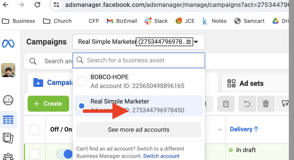Open column dropdown arrow left of Delivery
The image size is (294, 160).
click(220, 130)
